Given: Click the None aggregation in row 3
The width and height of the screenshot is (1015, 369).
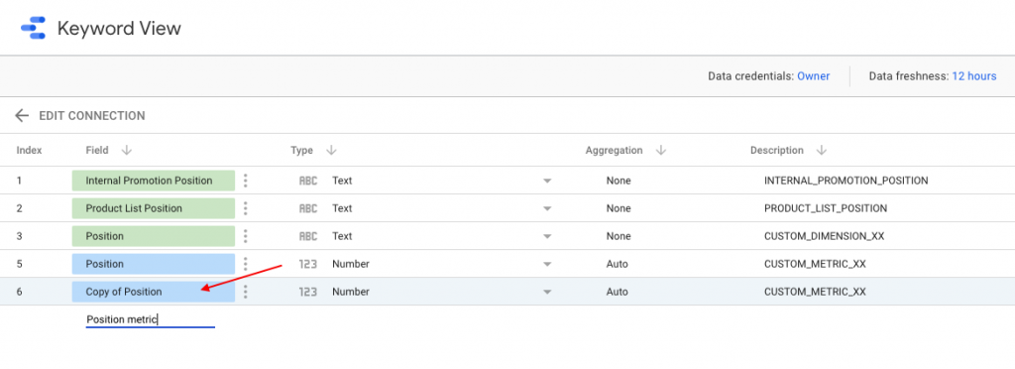Looking at the screenshot, I should click(x=619, y=236).
